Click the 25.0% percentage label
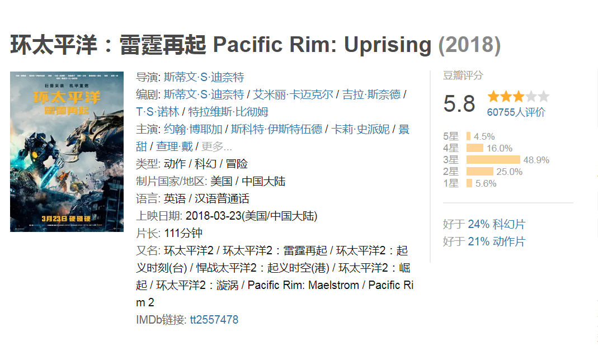 coord(509,172)
